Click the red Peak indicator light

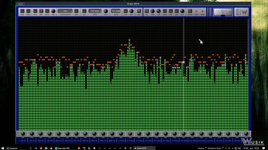[x=202, y=11]
